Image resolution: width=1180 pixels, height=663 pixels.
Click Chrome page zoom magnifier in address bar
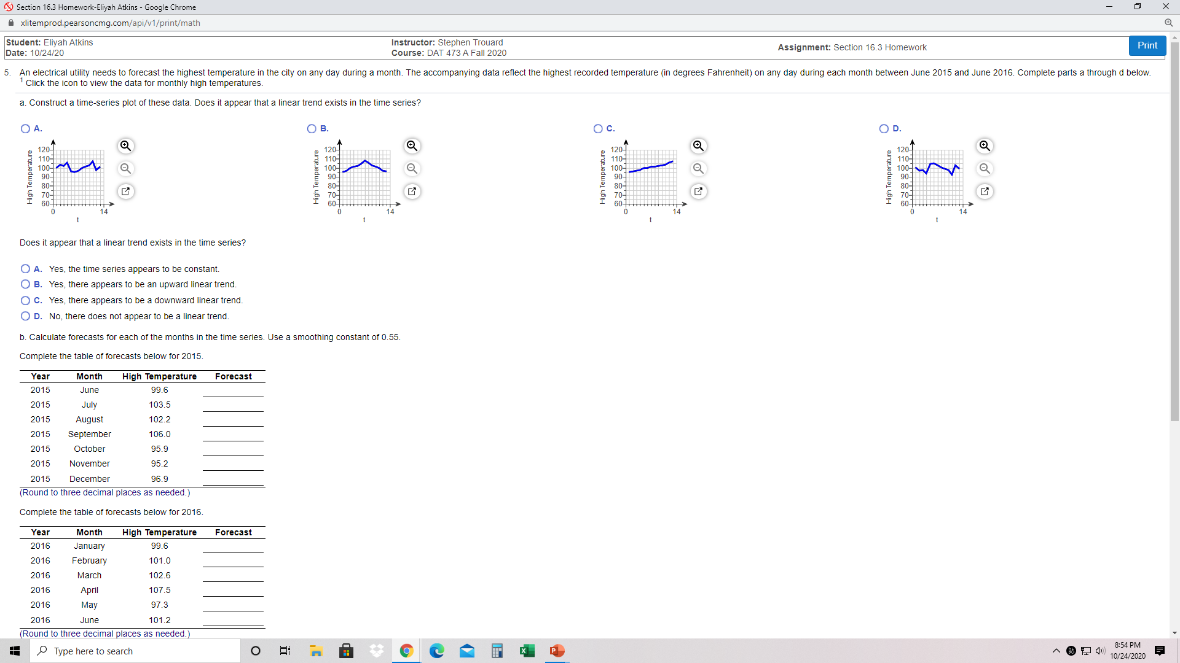[x=1168, y=23]
